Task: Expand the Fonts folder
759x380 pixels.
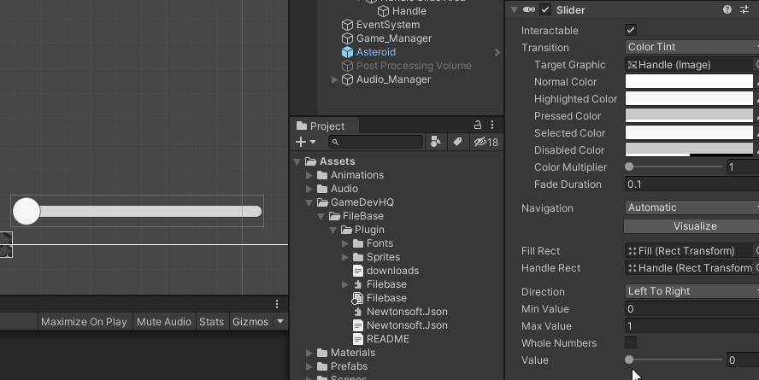Action: [x=345, y=243]
